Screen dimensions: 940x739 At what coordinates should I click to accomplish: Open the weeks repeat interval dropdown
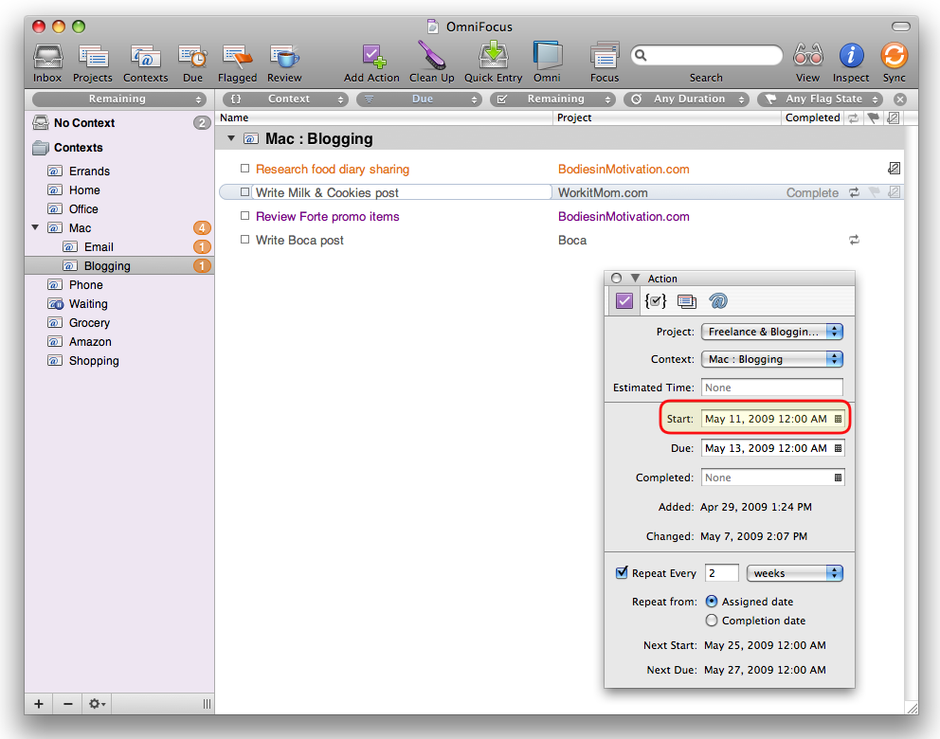click(x=794, y=573)
